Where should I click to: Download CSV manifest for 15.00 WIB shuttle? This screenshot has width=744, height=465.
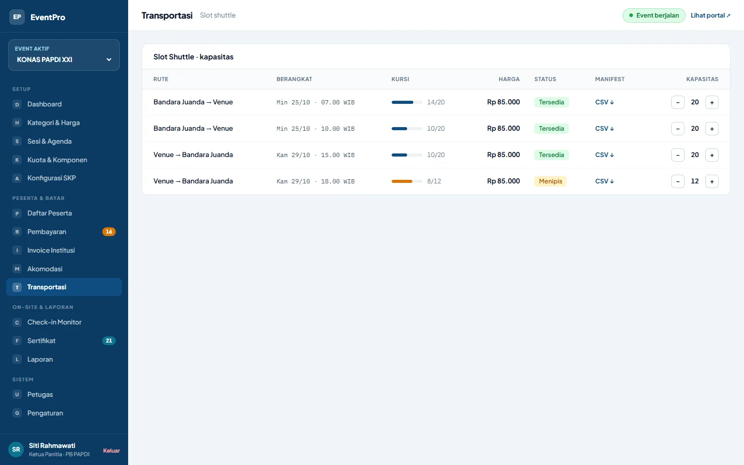tap(605, 155)
